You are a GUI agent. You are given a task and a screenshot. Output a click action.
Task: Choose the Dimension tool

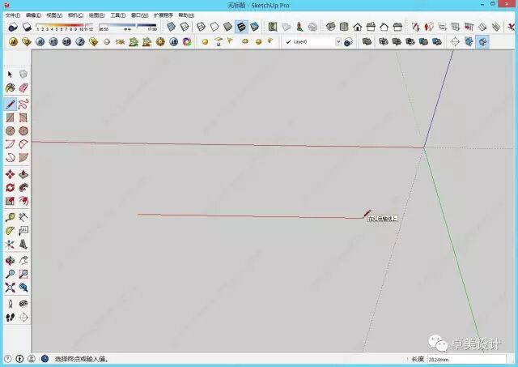click(x=23, y=217)
